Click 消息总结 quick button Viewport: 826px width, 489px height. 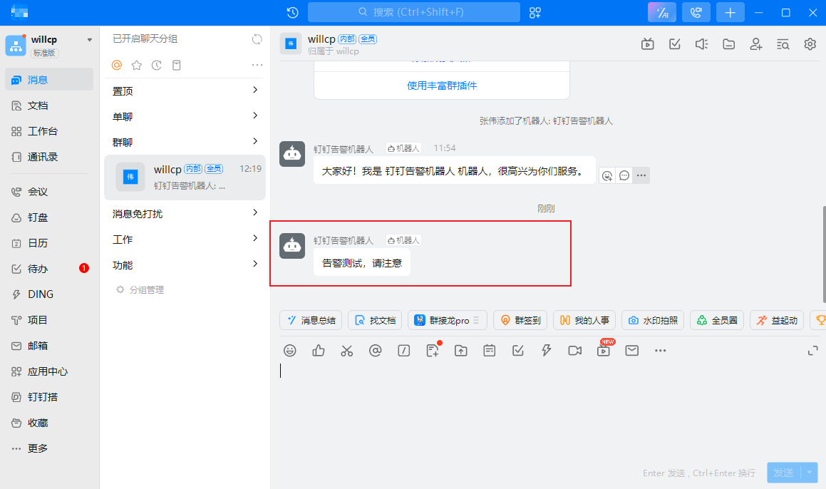point(311,320)
